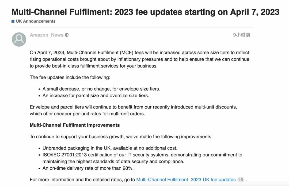Viewport: 289px width, 186px height.
Task: Click the paragraph about multi-unit discounts
Action: [133, 110]
